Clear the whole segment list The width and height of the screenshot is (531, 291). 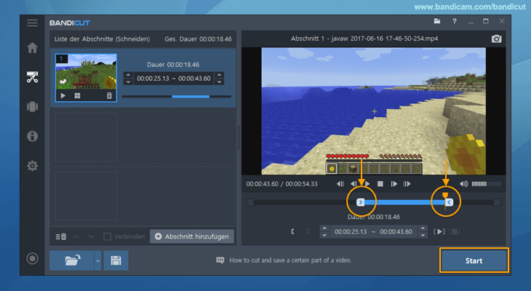tap(61, 236)
